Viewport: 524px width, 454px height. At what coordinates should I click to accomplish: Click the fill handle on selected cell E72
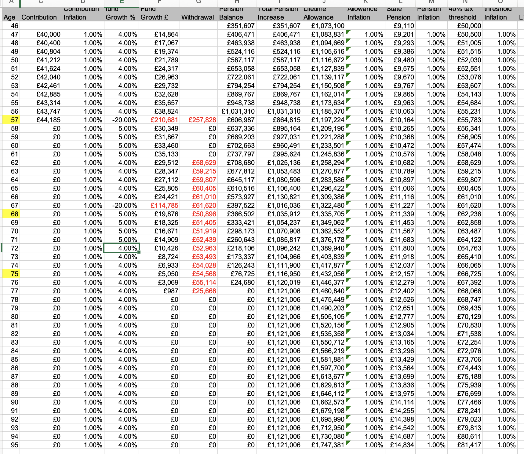pyautogui.click(x=139, y=252)
